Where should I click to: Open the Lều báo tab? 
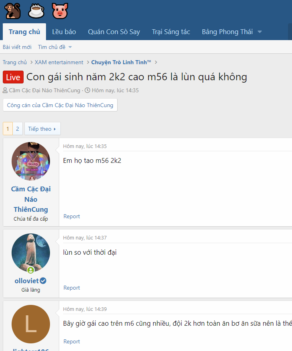pyautogui.click(x=64, y=32)
